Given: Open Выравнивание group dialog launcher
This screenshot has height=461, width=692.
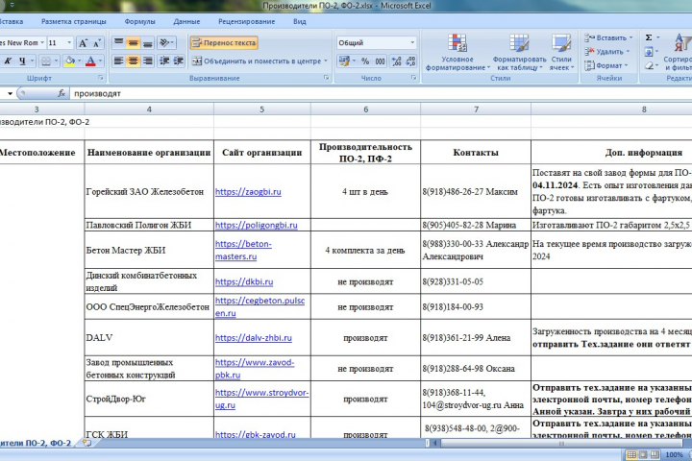Looking at the screenshot, I should [x=326, y=78].
